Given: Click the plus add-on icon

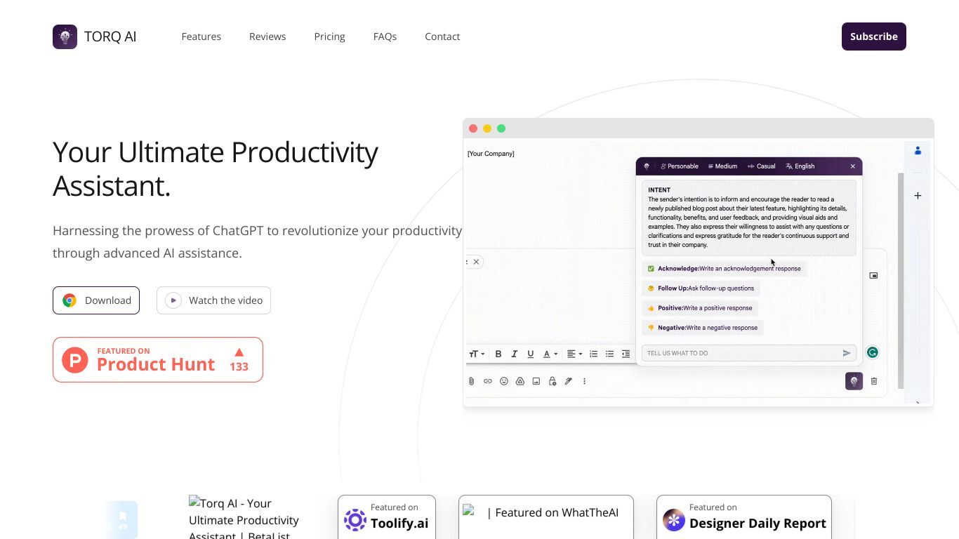Looking at the screenshot, I should point(918,196).
